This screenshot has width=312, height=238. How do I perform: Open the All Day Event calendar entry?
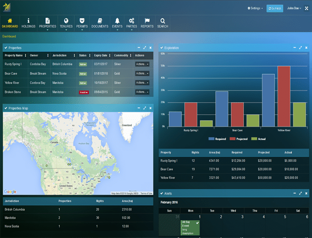point(190,227)
